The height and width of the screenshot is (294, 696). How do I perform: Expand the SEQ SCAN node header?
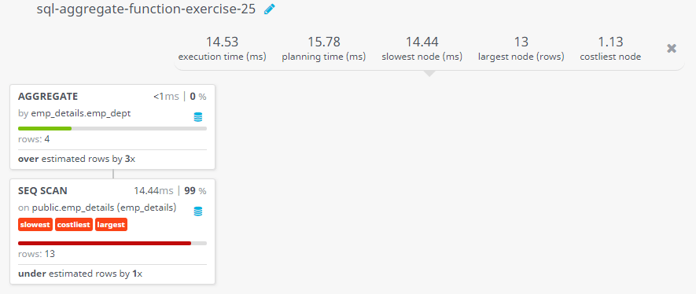pos(42,191)
